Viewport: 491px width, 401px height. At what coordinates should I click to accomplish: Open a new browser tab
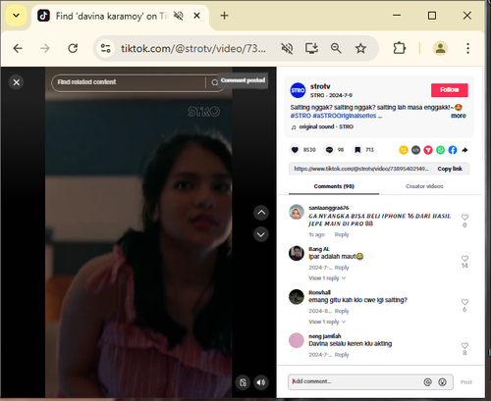click(x=224, y=16)
